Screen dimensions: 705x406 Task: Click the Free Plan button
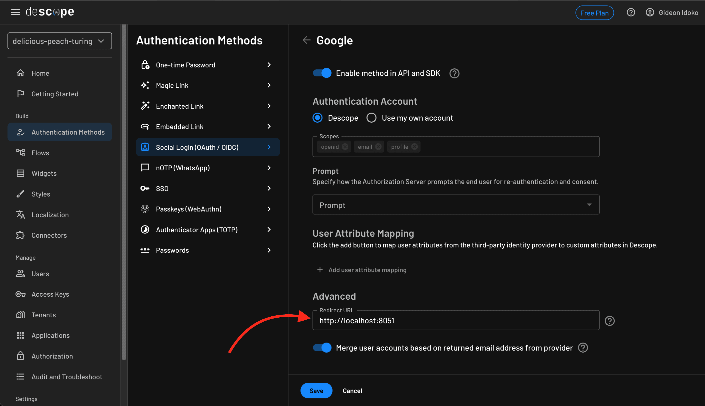coord(594,13)
